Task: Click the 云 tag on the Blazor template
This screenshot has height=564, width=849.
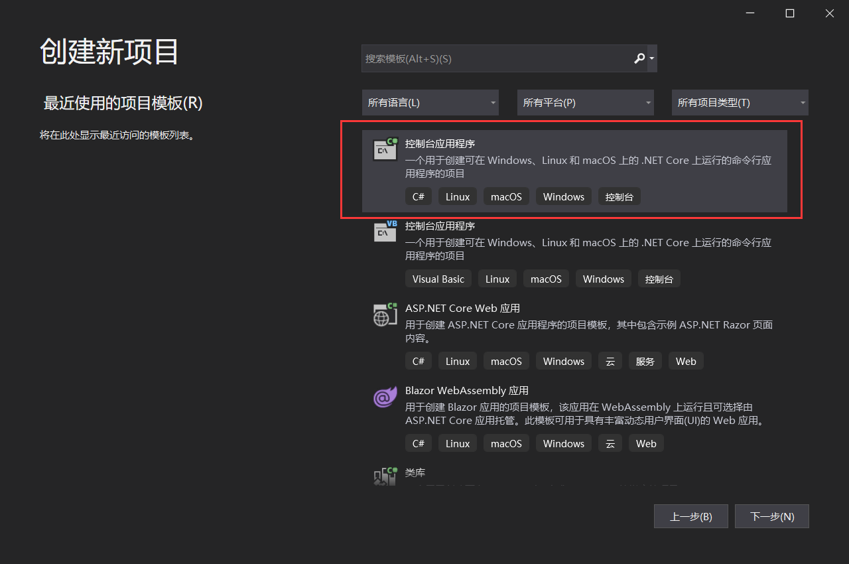Action: pyautogui.click(x=610, y=443)
